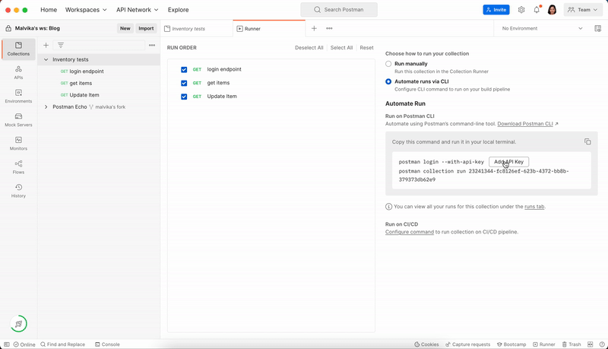
Task: Copy the CLI command with copy icon
Action: (587, 141)
